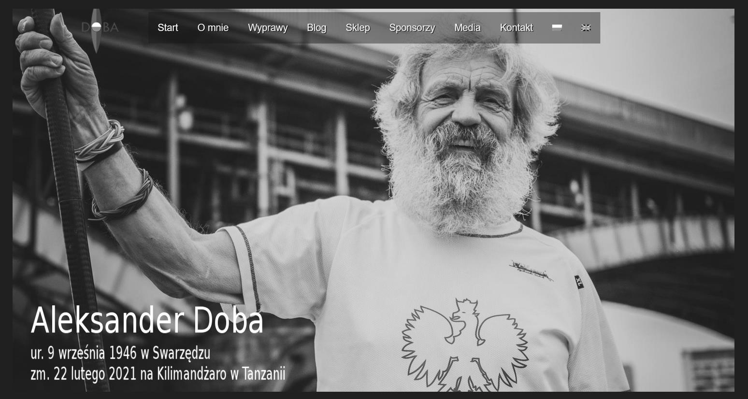Click the eagle emblem on the T-shirt
The height and width of the screenshot is (399, 748).
pyautogui.click(x=464, y=343)
